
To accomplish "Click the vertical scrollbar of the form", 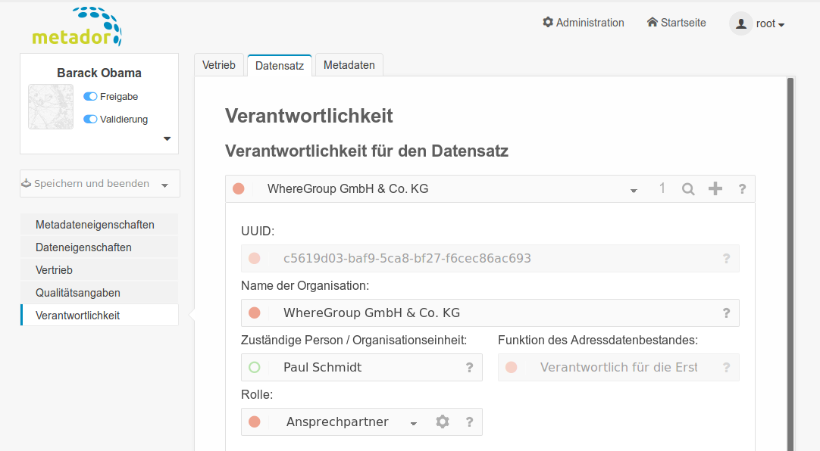I will point(790,263).
